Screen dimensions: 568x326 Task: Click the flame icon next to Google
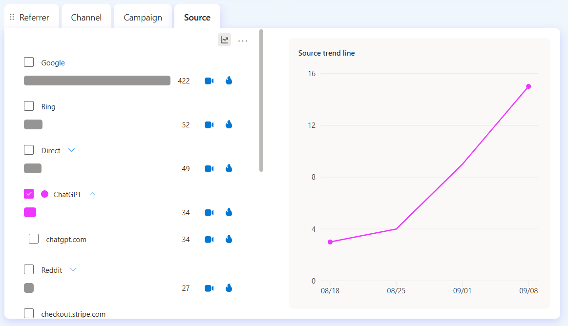(229, 81)
